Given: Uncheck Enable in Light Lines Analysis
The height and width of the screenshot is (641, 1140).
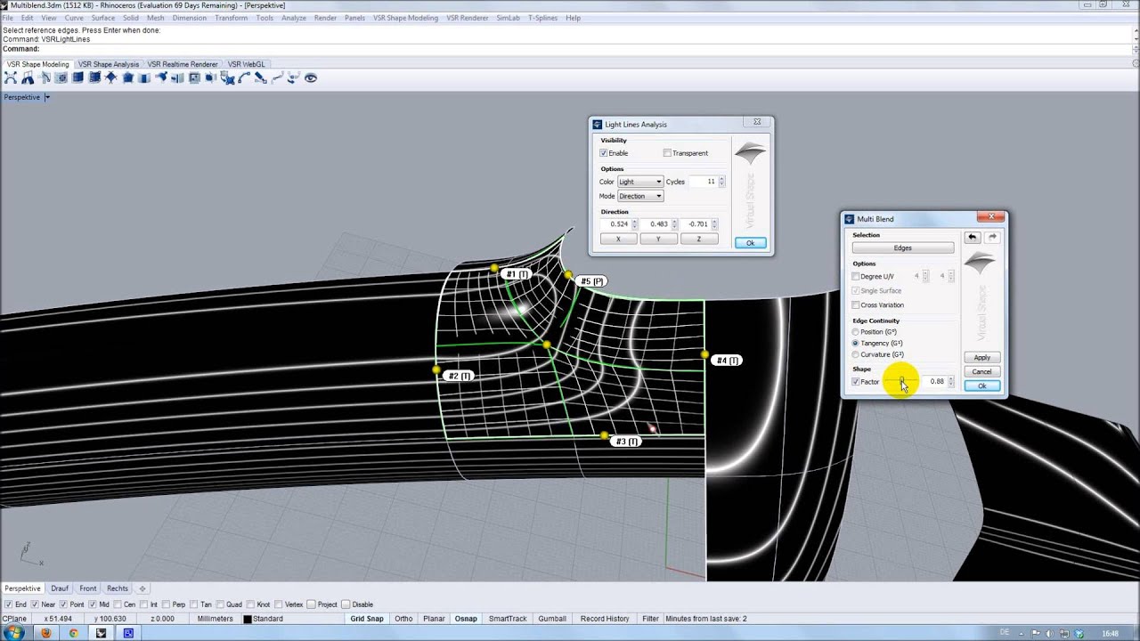Looking at the screenshot, I should pos(604,153).
